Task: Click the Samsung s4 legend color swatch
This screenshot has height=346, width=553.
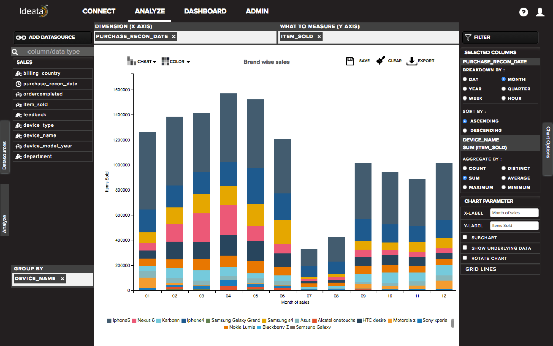Action: pos(264,321)
